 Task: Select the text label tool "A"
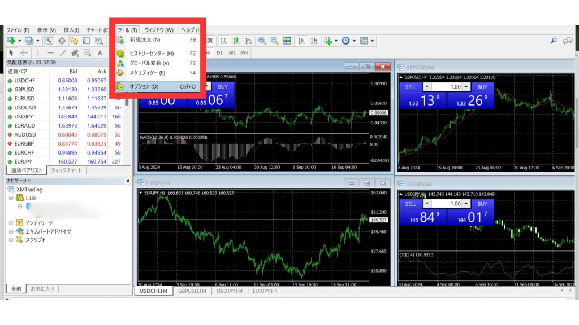[x=100, y=53]
